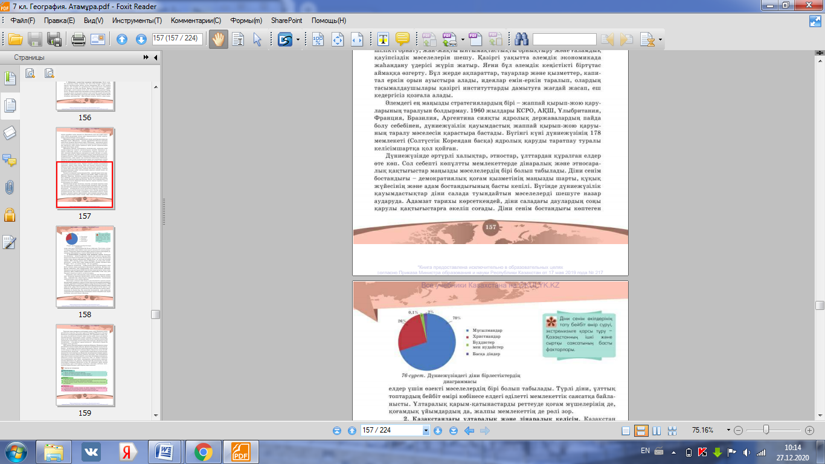
Task: Open the Attachments panel paperclip icon
Action: (x=10, y=187)
